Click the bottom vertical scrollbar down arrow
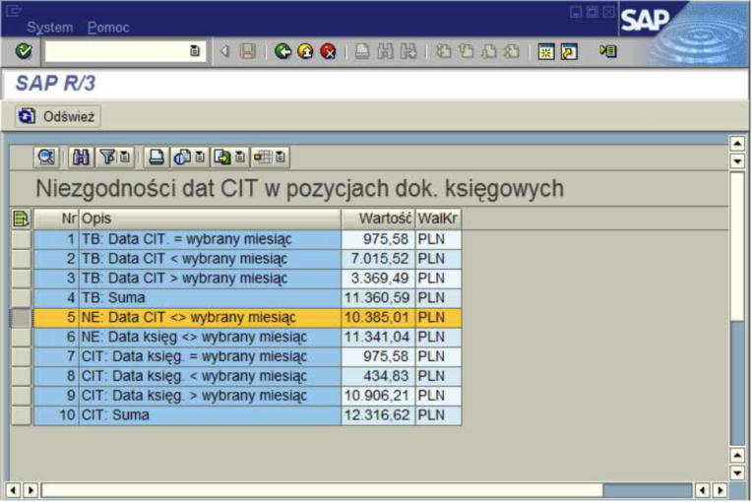Screen dimensions: 752x502 pyautogui.click(x=737, y=472)
